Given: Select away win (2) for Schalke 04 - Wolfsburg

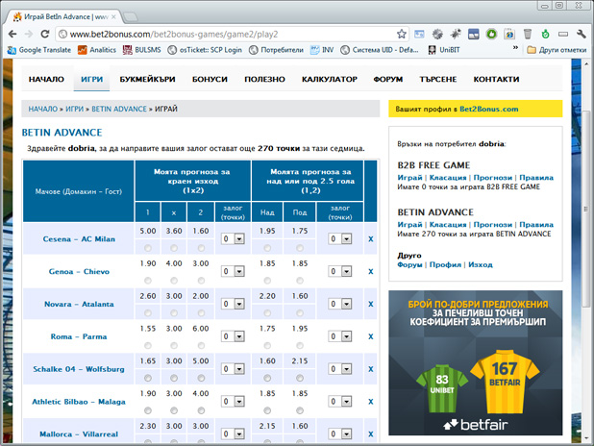Looking at the screenshot, I should click(x=201, y=378).
